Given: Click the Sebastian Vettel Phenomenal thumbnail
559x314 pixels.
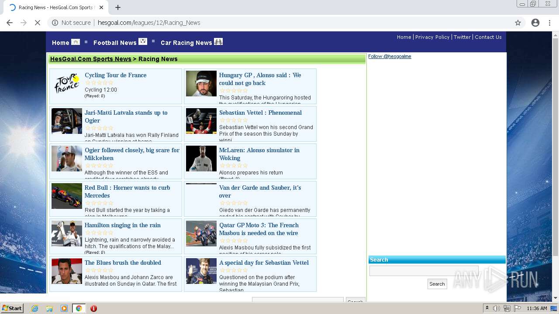Looking at the screenshot, I should coord(201,121).
